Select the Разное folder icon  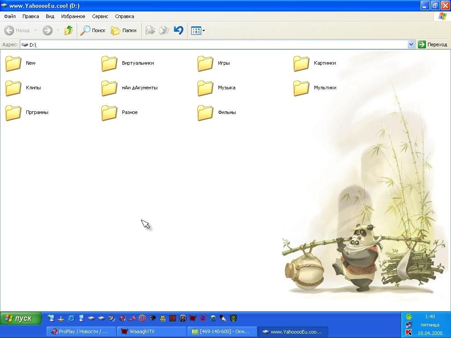click(x=109, y=113)
